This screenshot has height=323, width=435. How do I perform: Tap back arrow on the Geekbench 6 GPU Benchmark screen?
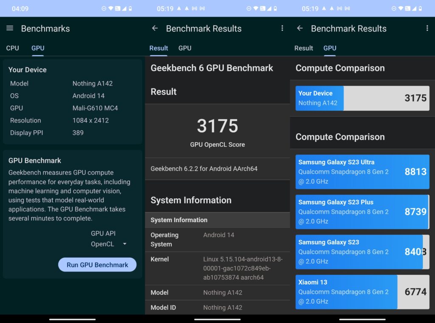[x=155, y=28]
